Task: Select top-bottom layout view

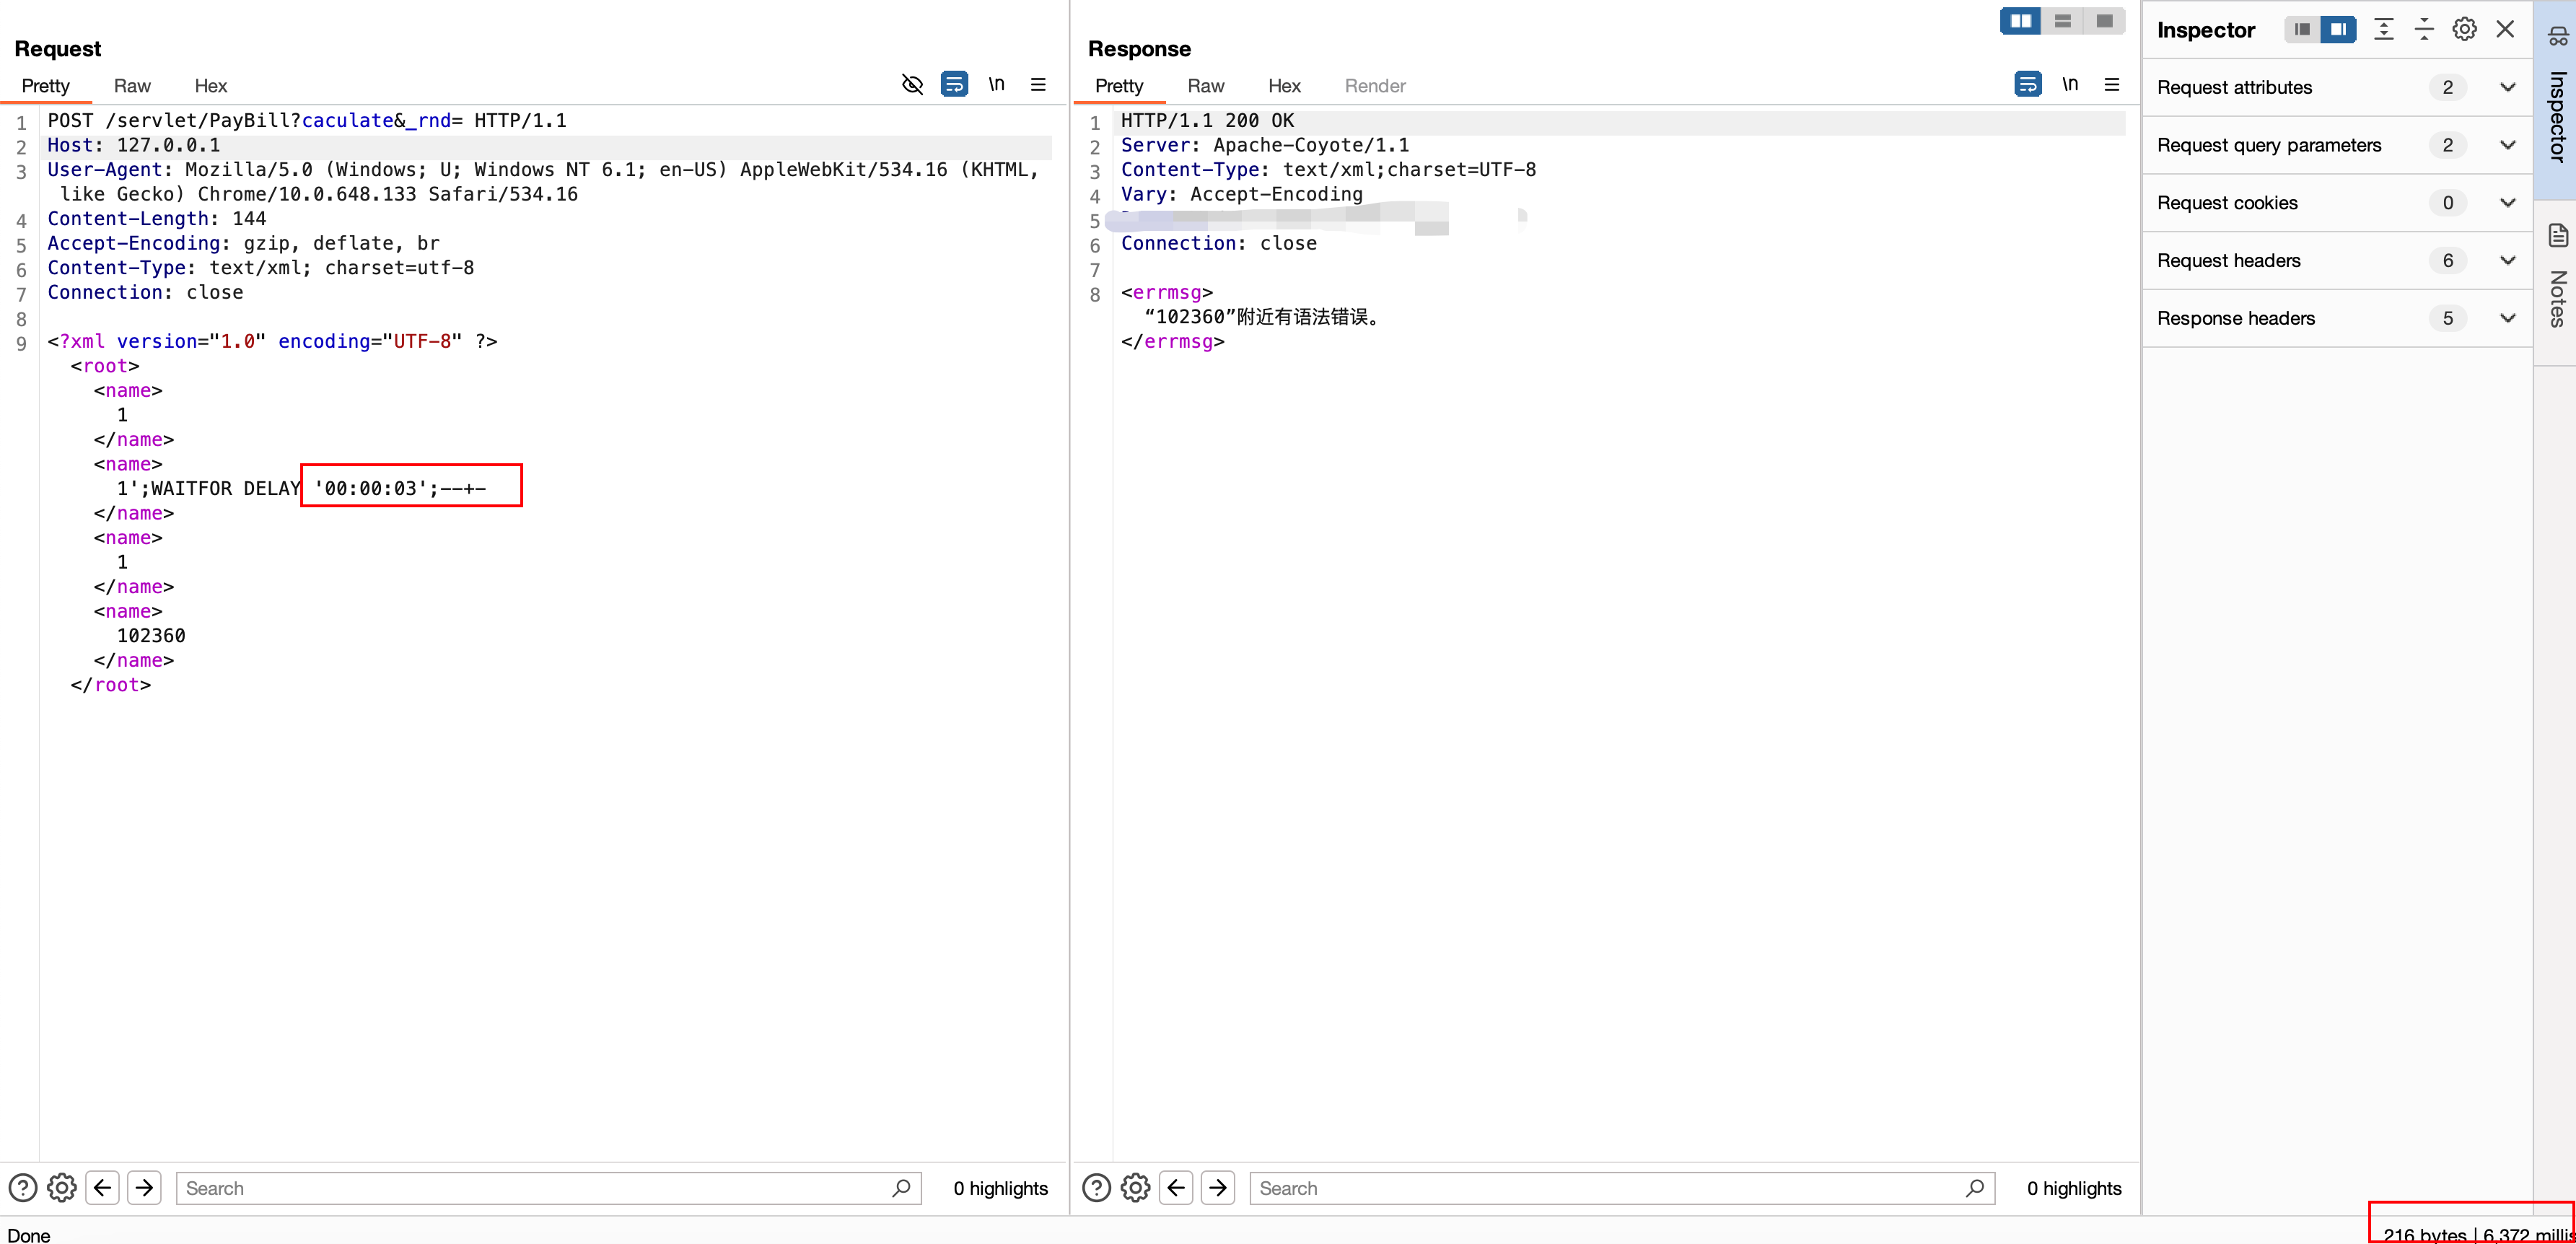Action: point(2063,21)
